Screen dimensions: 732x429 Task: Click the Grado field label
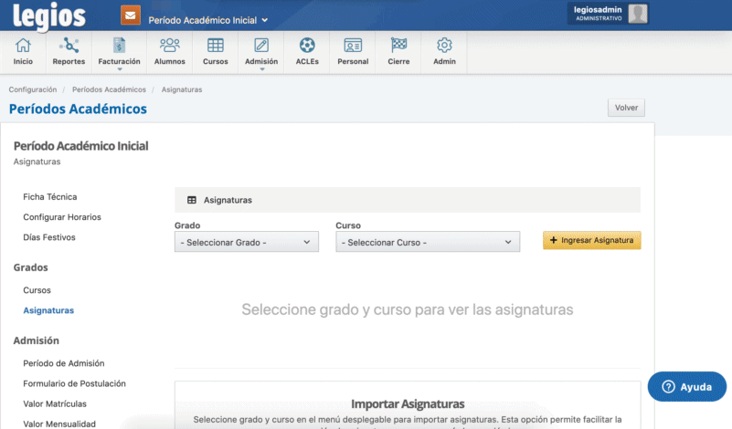tap(187, 225)
